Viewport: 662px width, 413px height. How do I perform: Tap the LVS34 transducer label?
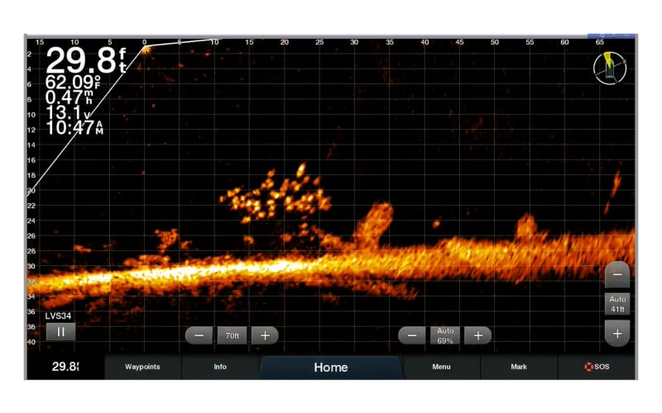click(58, 316)
